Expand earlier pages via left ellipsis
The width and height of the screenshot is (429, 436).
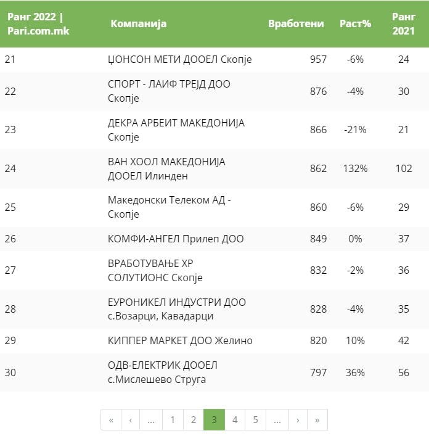click(x=151, y=420)
